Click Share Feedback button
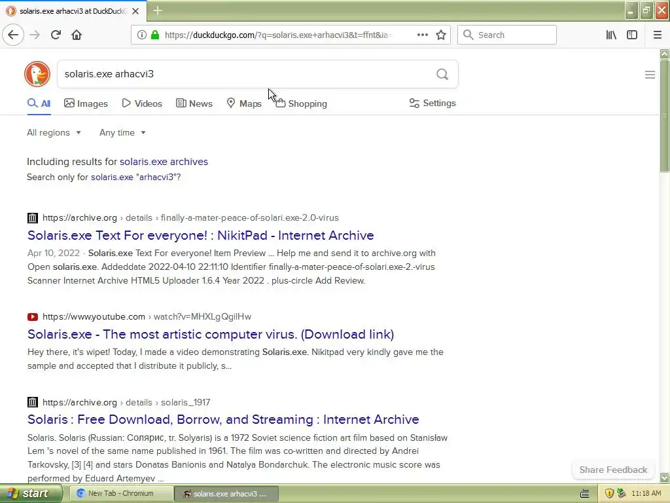The height and width of the screenshot is (503, 670). click(x=613, y=470)
